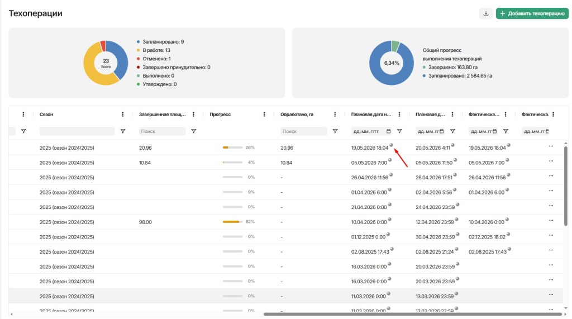This screenshot has width=572, height=319.
Task: Click the vertical table scrollbar thumb
Action: point(566,186)
